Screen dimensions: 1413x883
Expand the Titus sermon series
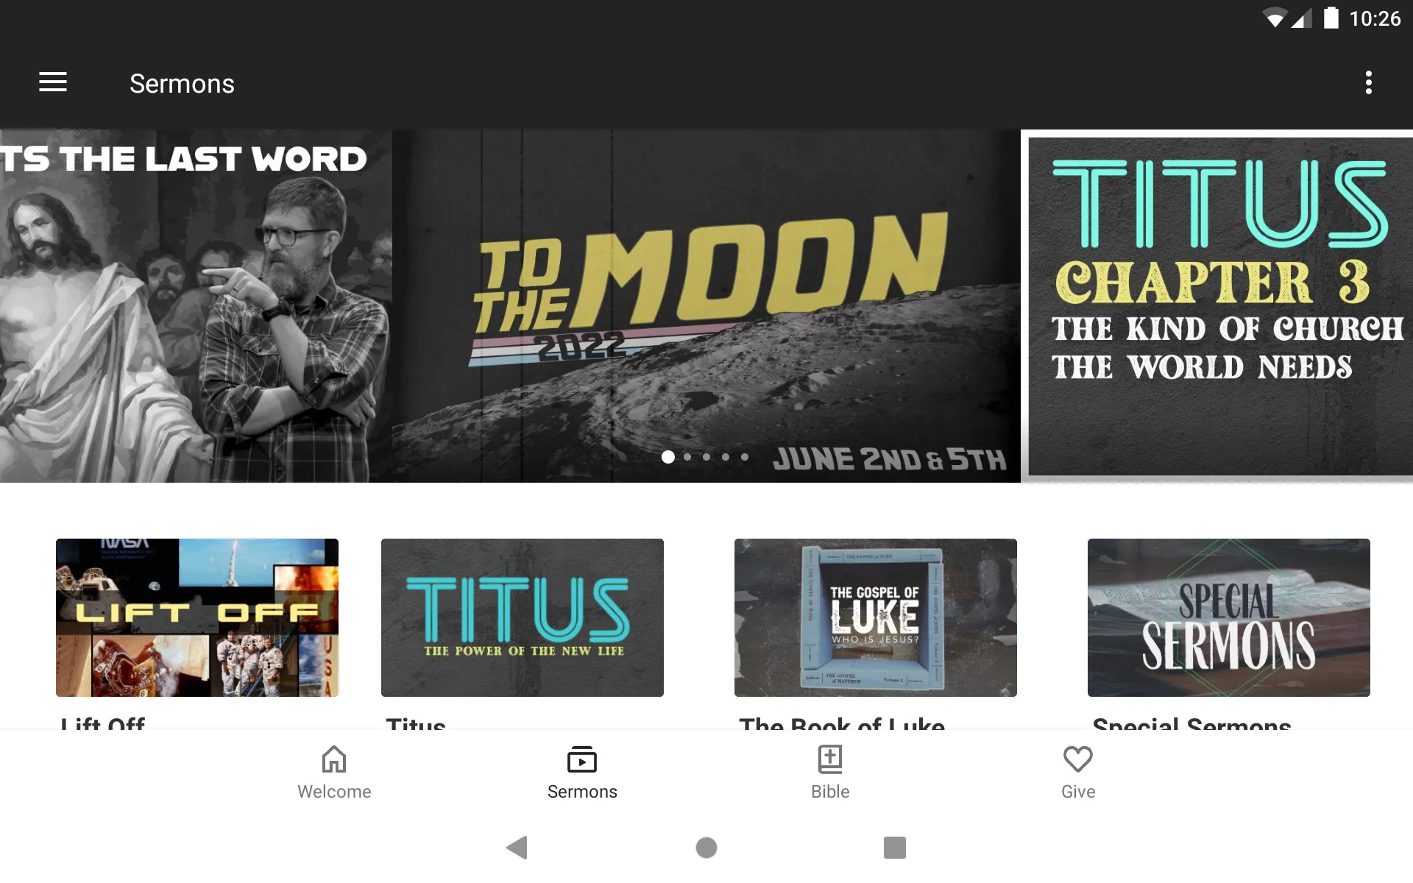522,617
